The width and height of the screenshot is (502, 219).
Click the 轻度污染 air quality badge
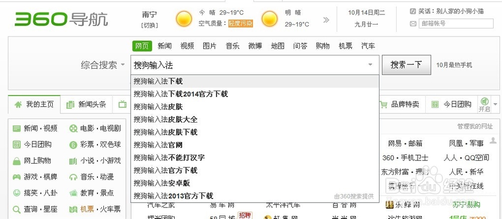pyautogui.click(x=241, y=23)
